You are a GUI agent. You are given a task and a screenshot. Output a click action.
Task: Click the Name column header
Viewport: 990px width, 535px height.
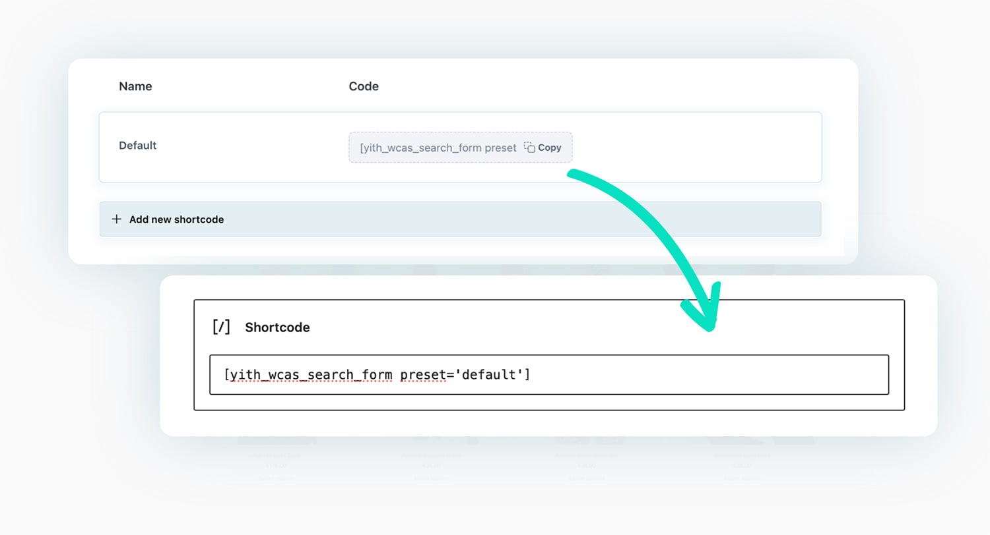pos(135,86)
